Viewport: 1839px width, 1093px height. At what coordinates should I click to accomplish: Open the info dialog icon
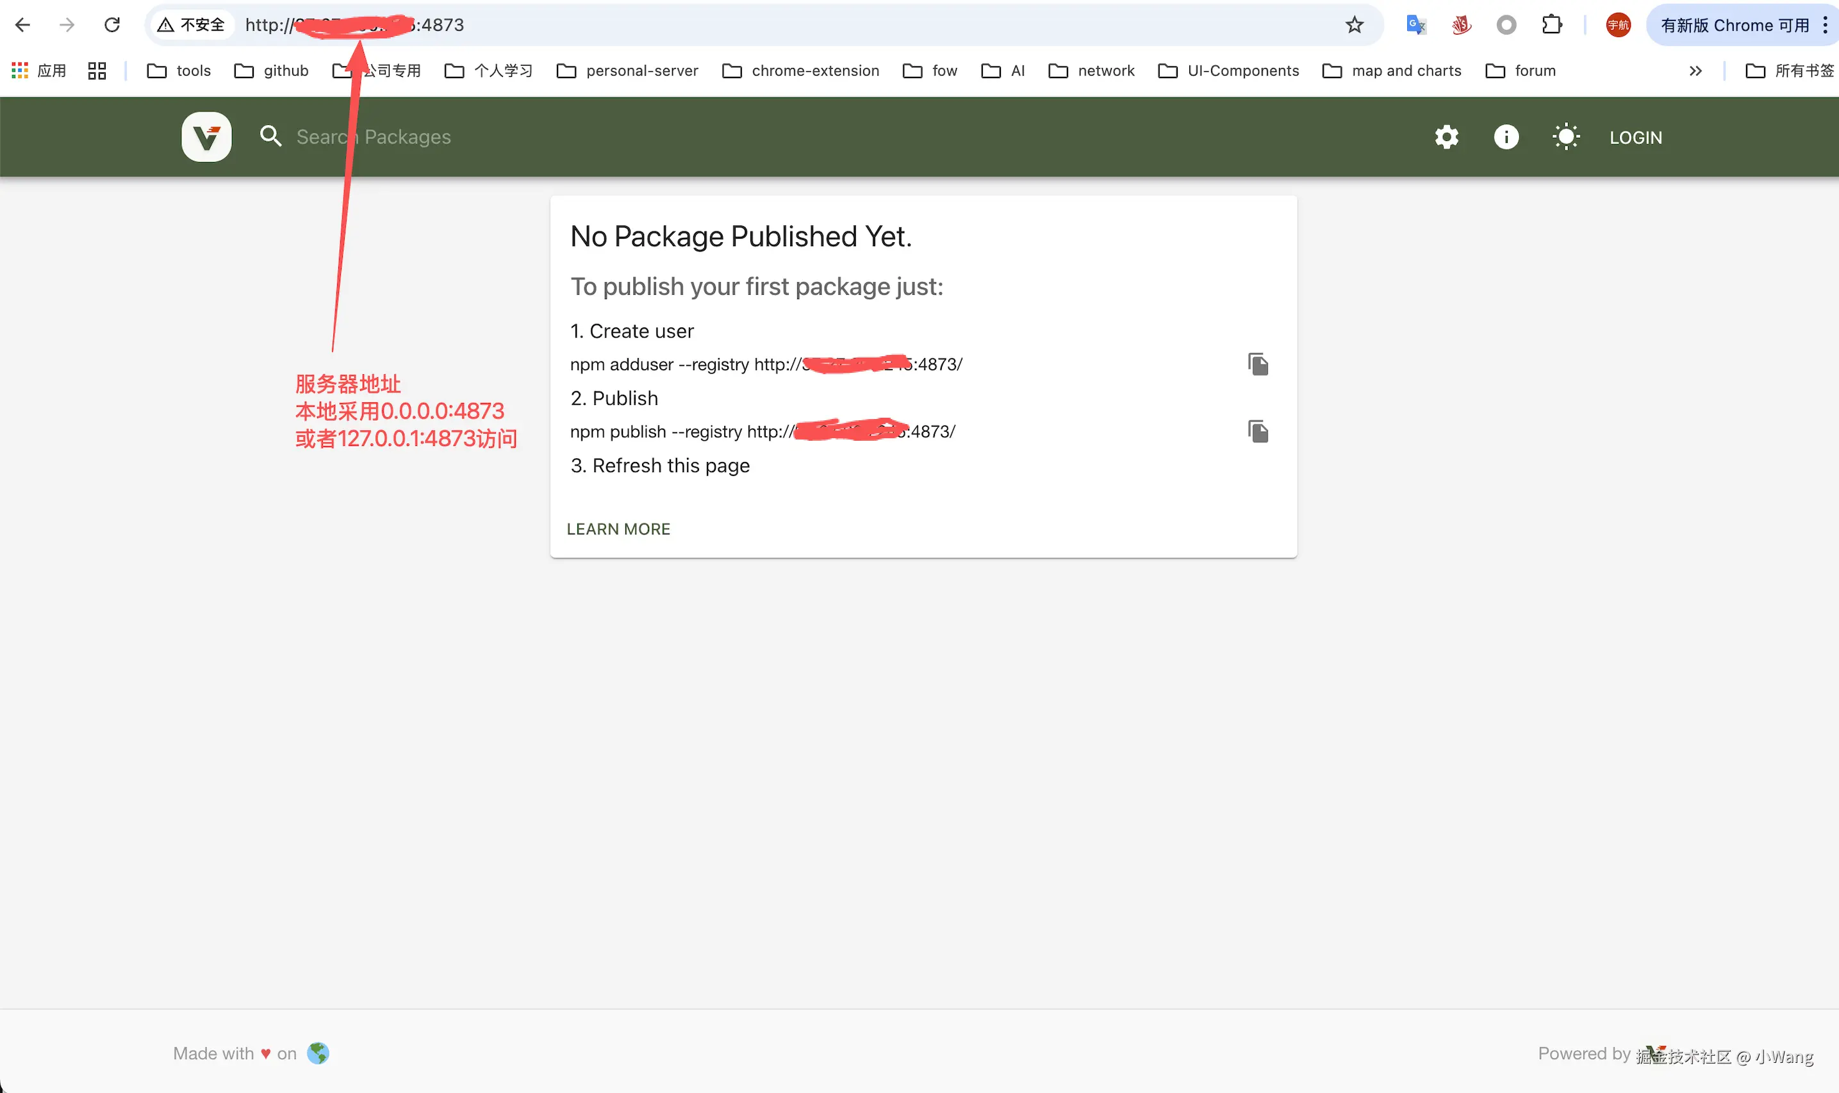click(1506, 137)
